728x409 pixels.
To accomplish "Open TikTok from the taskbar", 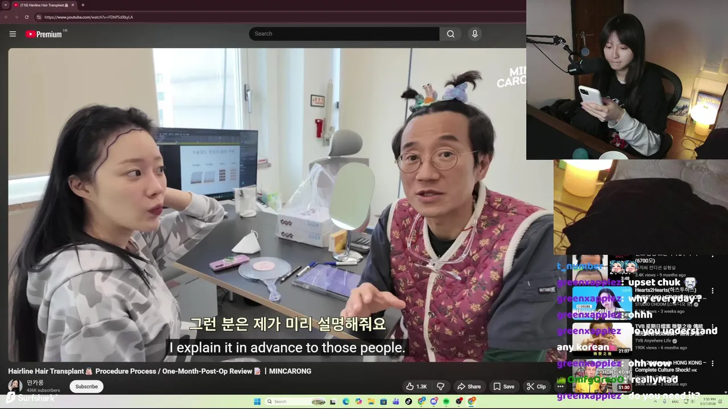I will [x=408, y=402].
